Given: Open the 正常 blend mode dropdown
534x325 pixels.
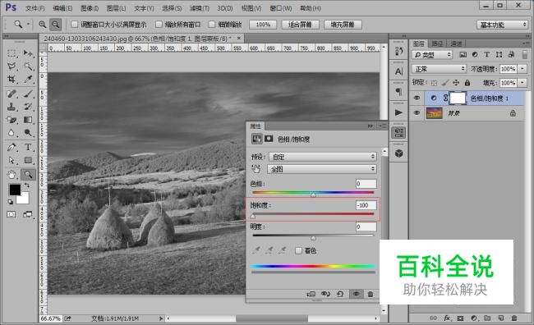Looking at the screenshot, I should pyautogui.click(x=439, y=69).
